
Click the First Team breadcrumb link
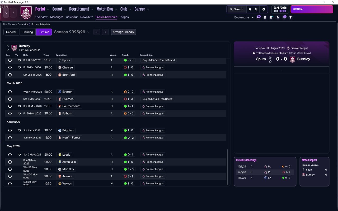(9, 25)
